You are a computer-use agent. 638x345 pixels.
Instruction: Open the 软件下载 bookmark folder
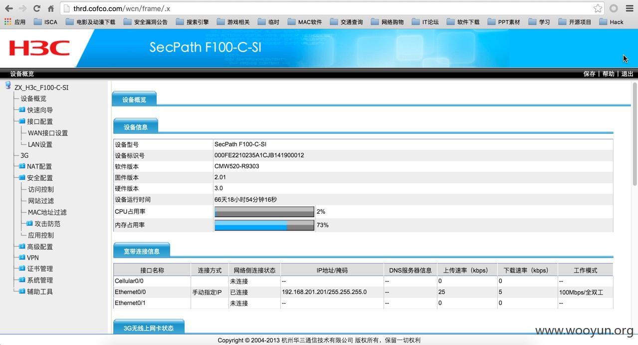click(463, 22)
